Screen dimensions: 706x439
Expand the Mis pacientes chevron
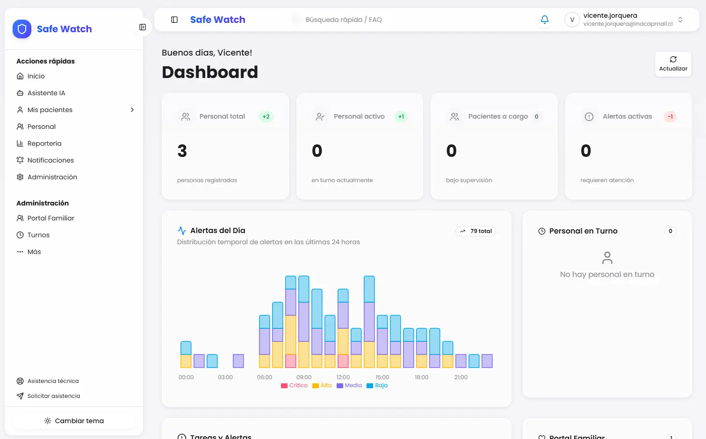132,109
